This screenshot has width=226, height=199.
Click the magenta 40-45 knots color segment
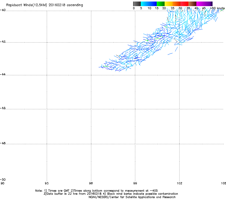pos(200,4)
